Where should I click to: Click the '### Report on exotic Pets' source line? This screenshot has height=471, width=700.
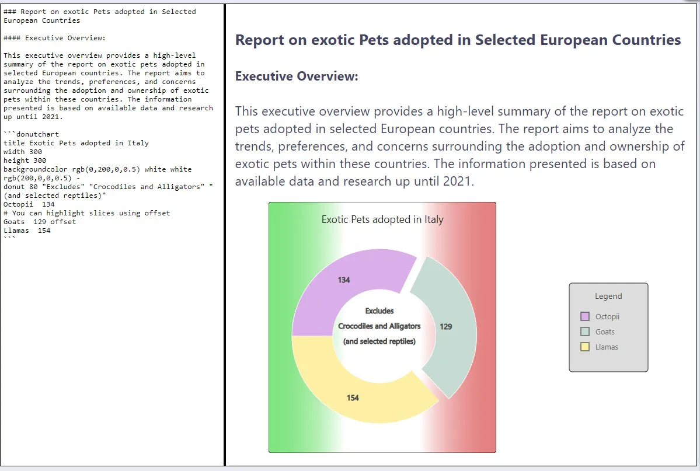click(100, 16)
